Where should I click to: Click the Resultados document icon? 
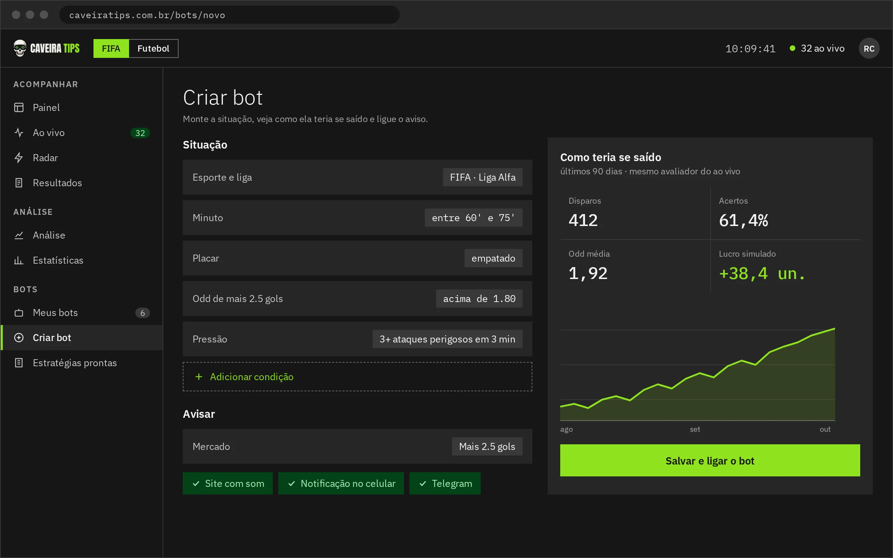coord(19,183)
